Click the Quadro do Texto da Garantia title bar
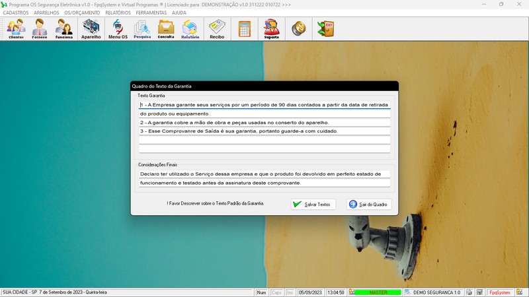This screenshot has height=297, width=529. [x=264, y=86]
